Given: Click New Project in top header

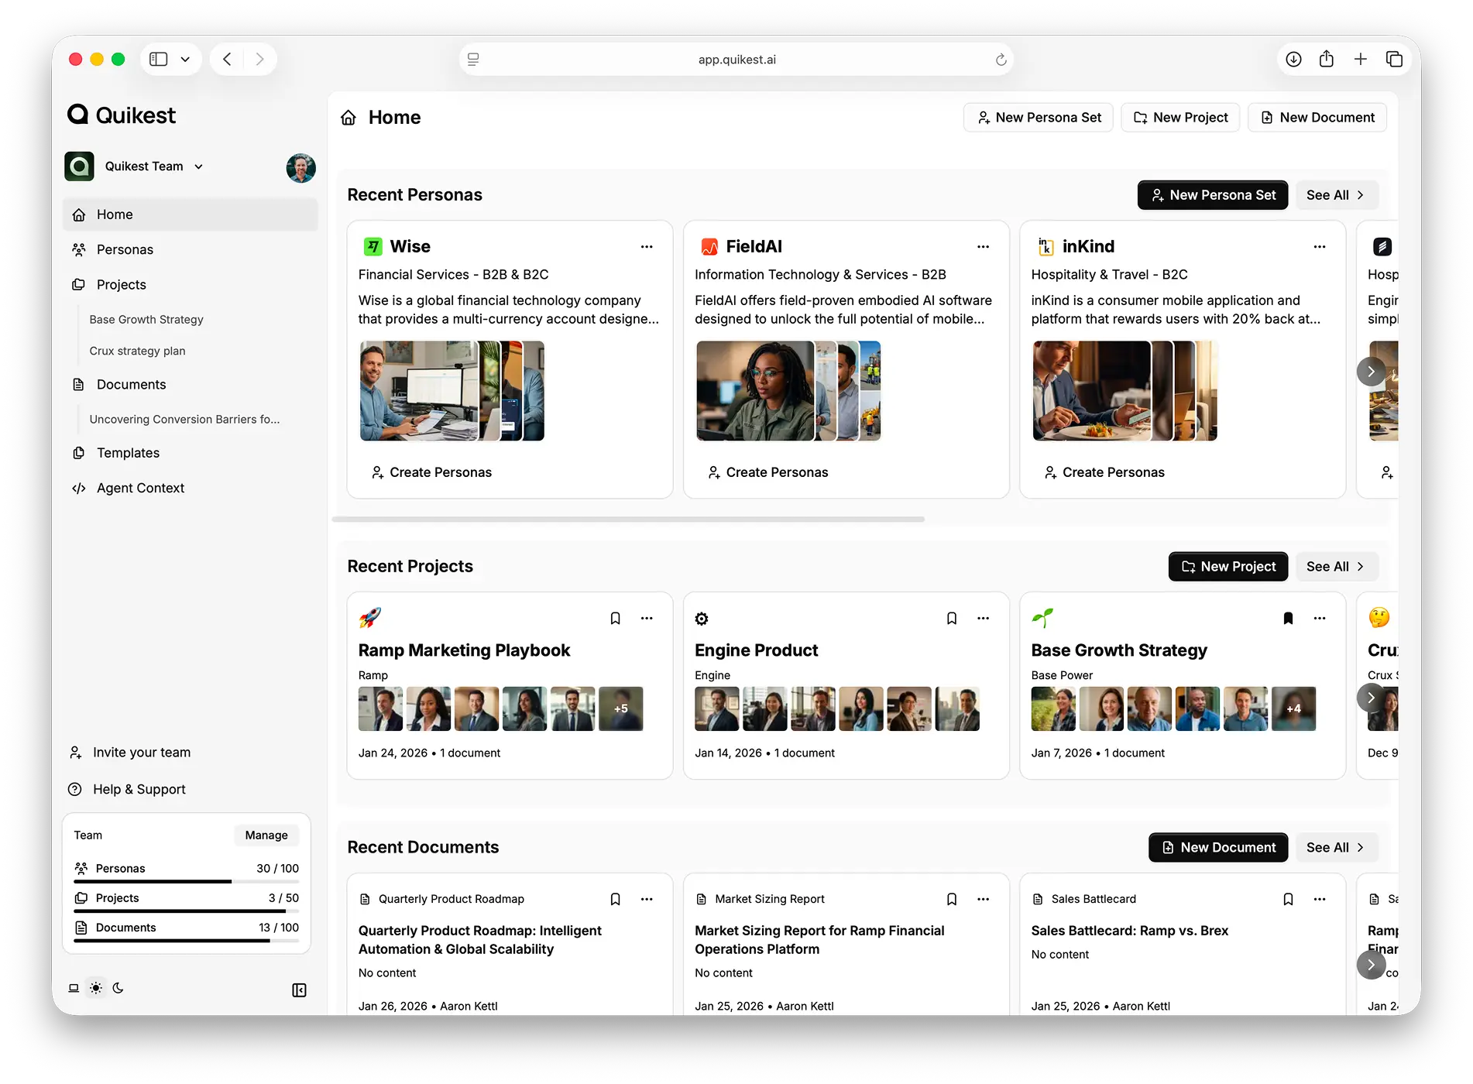Looking at the screenshot, I should (x=1180, y=118).
